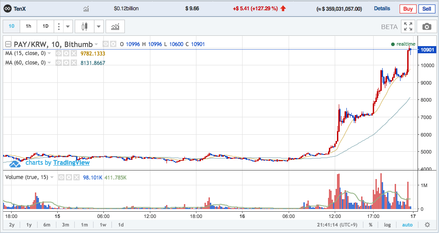Screen dimensions: 439x235
Task: Remove the Volume indicator
Action: click(x=76, y=177)
